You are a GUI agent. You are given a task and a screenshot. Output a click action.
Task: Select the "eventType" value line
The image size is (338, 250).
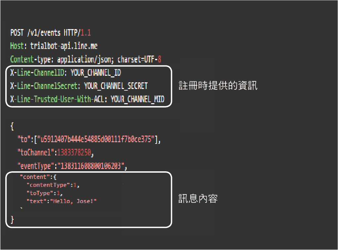[72, 166]
